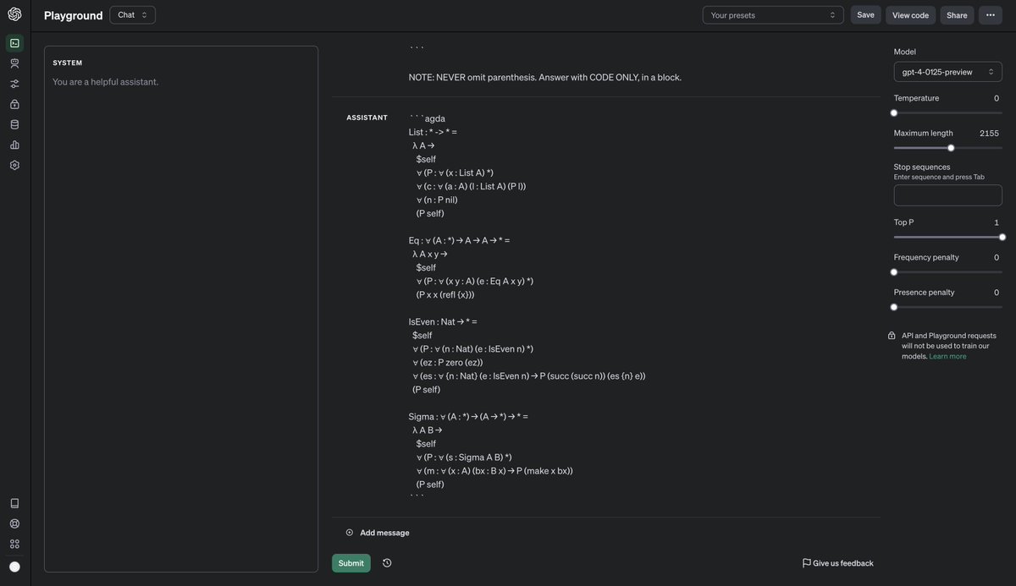Focus the Stop sequences input field

948,195
